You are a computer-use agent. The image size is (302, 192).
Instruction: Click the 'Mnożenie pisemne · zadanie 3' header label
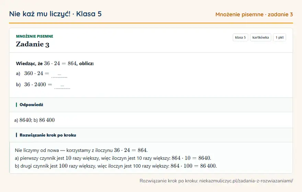pos(254,14)
